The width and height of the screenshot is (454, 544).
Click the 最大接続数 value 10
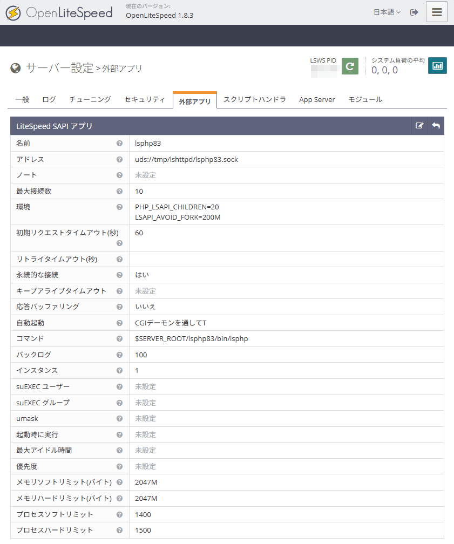(139, 192)
